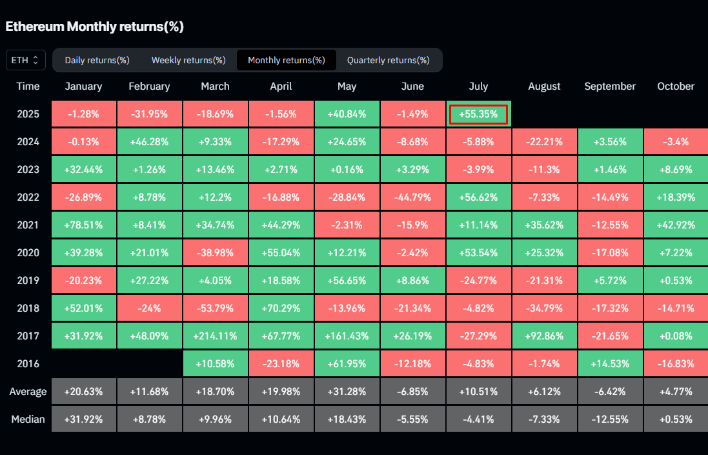Switch to Quarterly returns(%) tab
Viewport: 708px width, 455px height.
389,60
